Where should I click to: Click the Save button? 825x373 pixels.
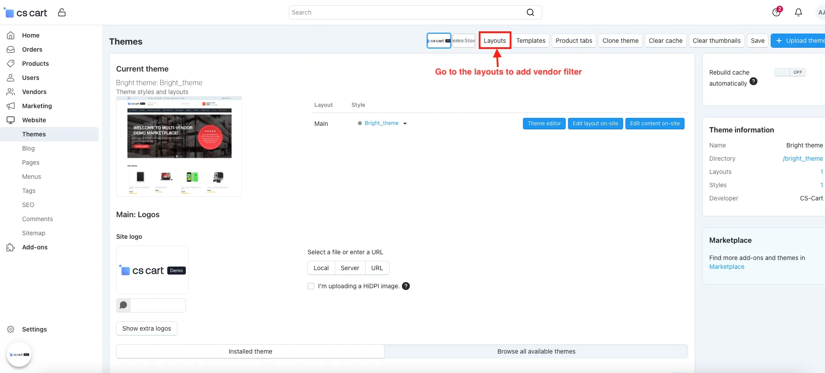click(x=757, y=41)
